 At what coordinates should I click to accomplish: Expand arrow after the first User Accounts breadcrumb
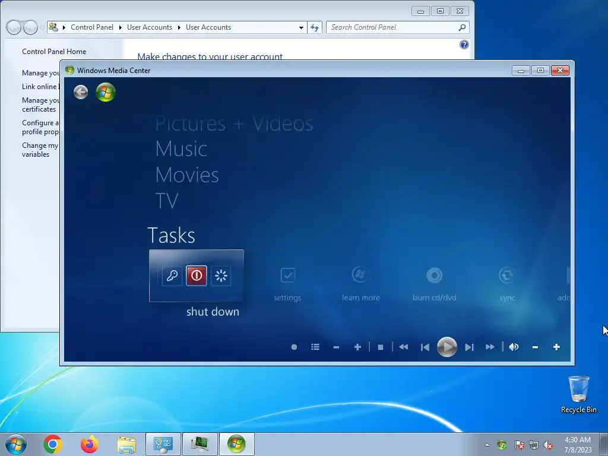click(179, 27)
